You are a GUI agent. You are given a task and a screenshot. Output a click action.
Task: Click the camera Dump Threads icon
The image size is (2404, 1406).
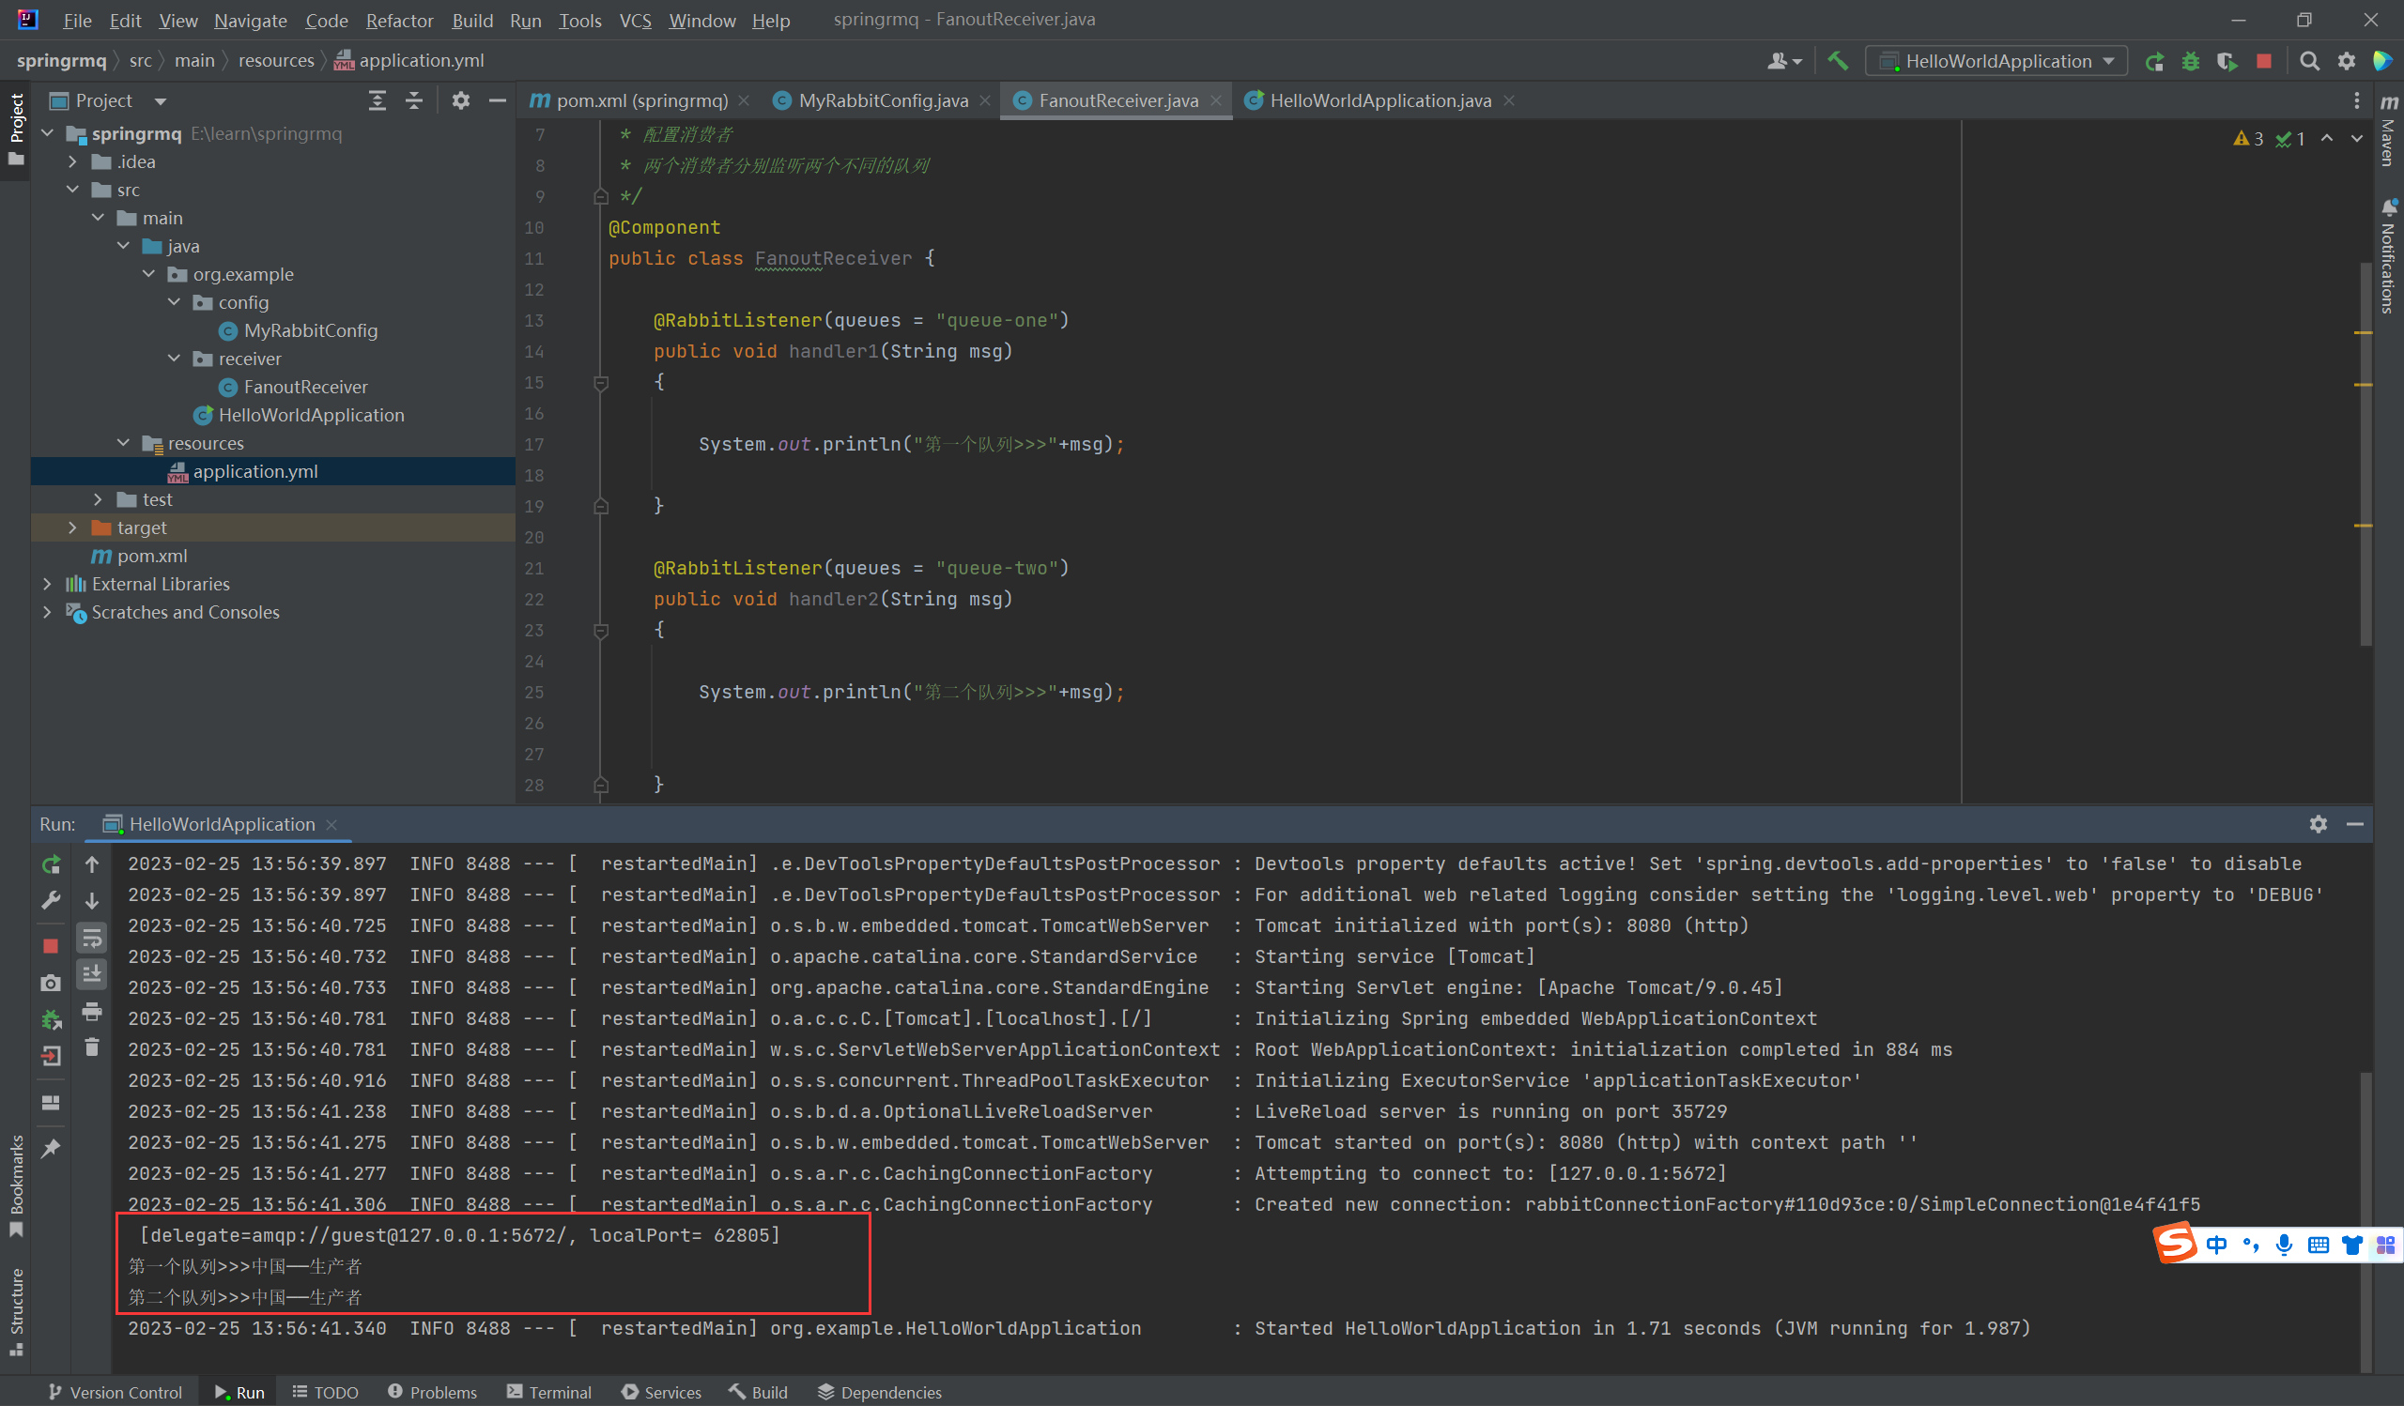point(52,983)
